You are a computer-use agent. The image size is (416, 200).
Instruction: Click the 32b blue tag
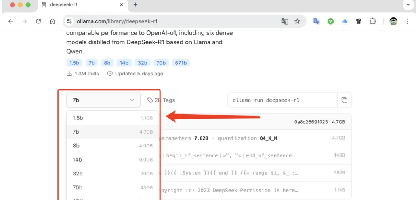coord(143,63)
